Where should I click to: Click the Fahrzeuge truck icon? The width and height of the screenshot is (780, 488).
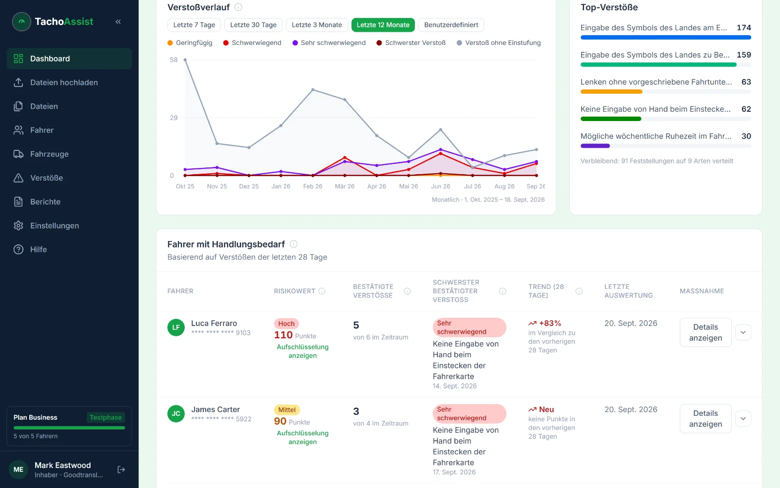pos(19,154)
